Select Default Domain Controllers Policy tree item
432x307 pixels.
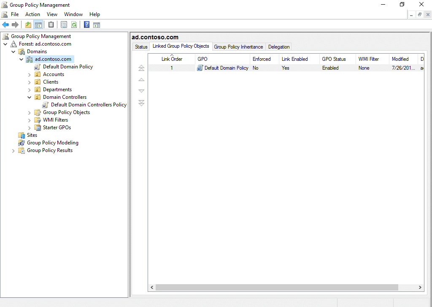coord(89,105)
